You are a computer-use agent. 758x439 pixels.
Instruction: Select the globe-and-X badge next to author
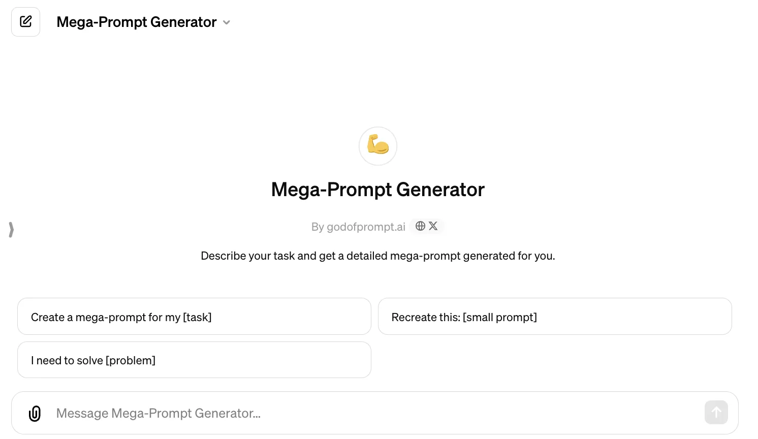427,226
